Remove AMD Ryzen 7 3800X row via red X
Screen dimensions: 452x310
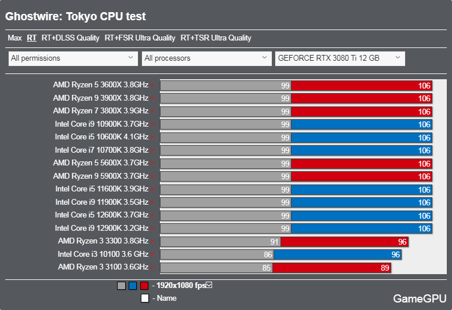153,111
